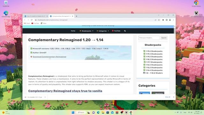The width and height of the screenshot is (204, 115).
Task: Show hidden system tray icons chevron
Action: [x=175, y=112]
